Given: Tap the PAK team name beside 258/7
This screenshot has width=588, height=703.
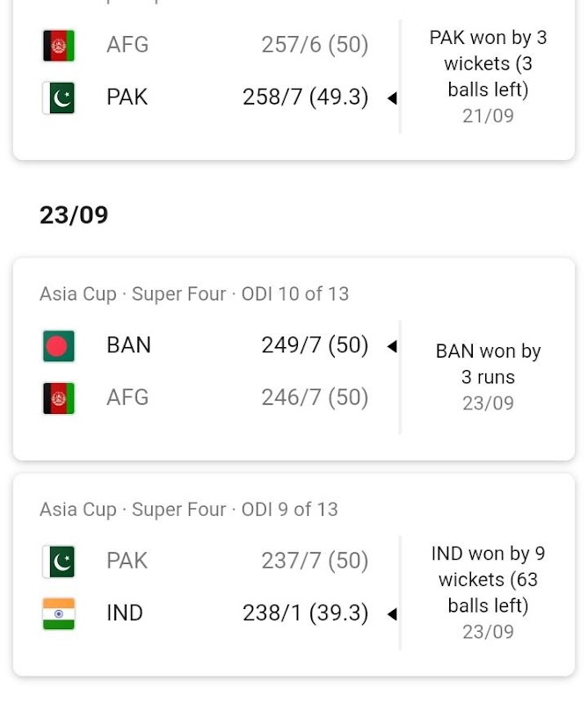Looking at the screenshot, I should point(127,98).
